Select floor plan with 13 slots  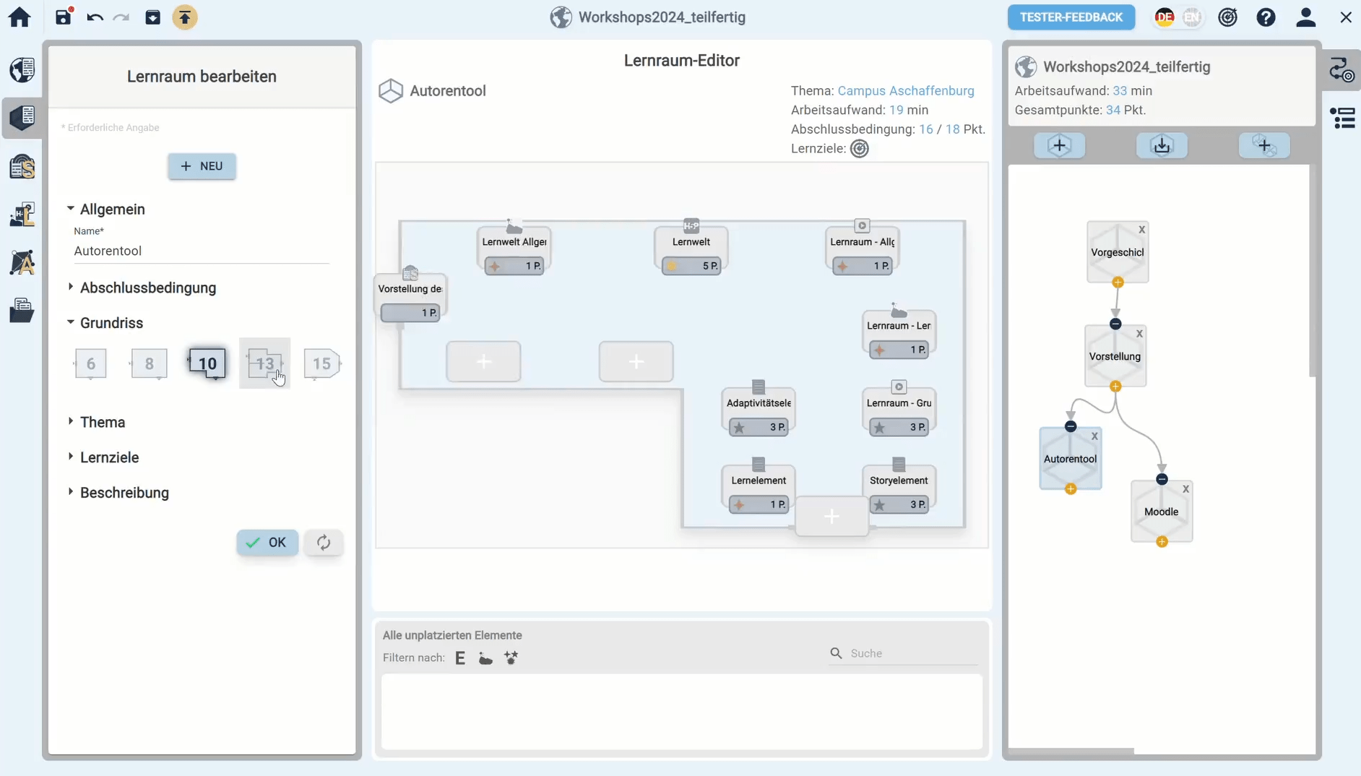click(264, 363)
